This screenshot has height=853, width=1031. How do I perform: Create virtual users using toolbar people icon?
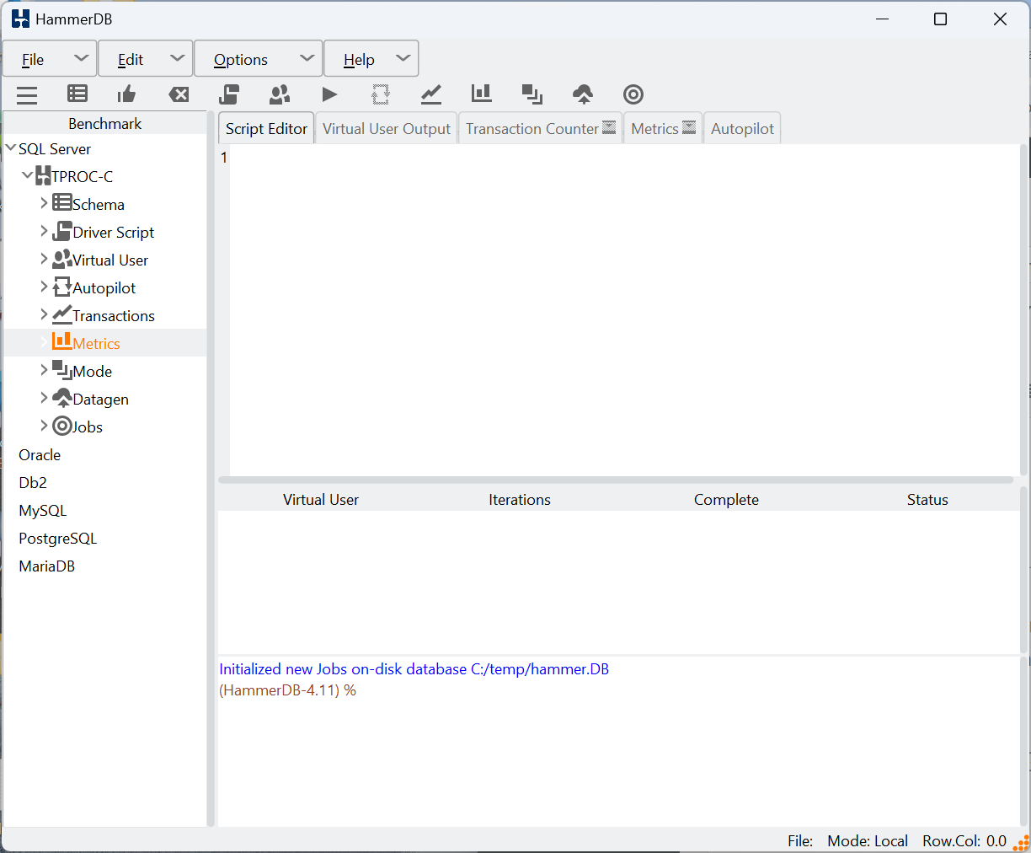coord(280,94)
